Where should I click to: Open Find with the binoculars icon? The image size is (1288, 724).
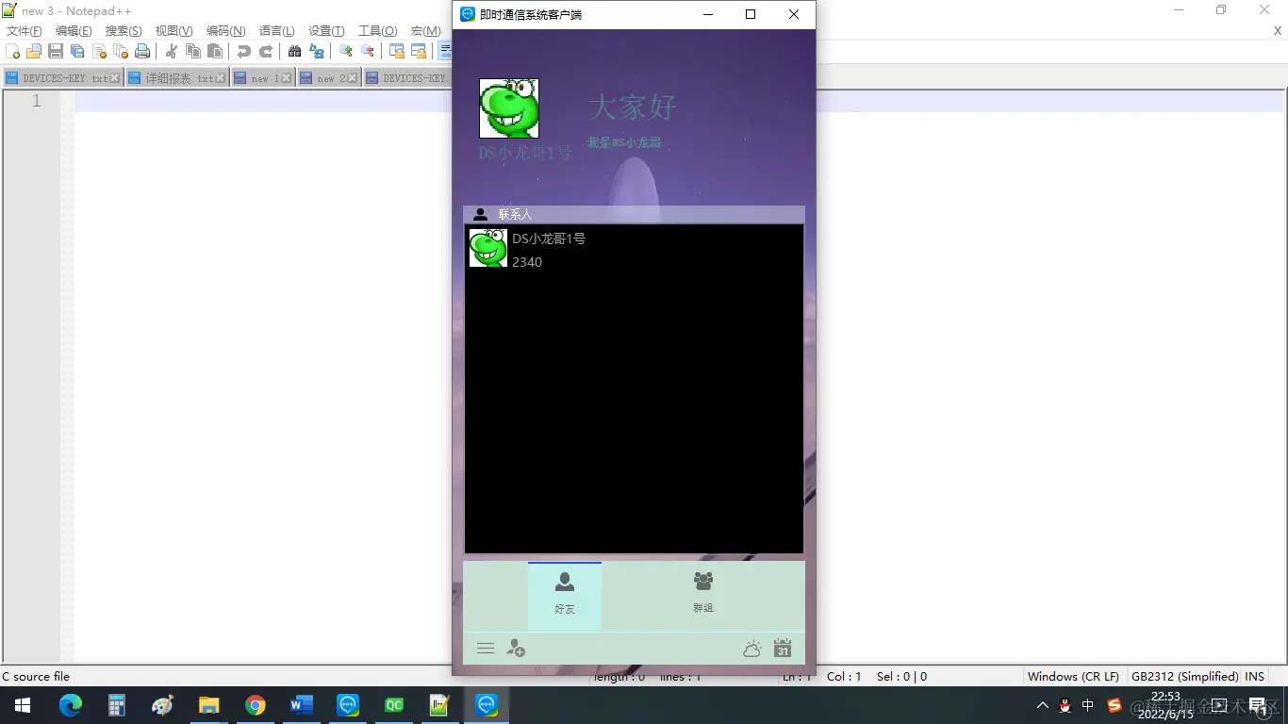[293, 51]
